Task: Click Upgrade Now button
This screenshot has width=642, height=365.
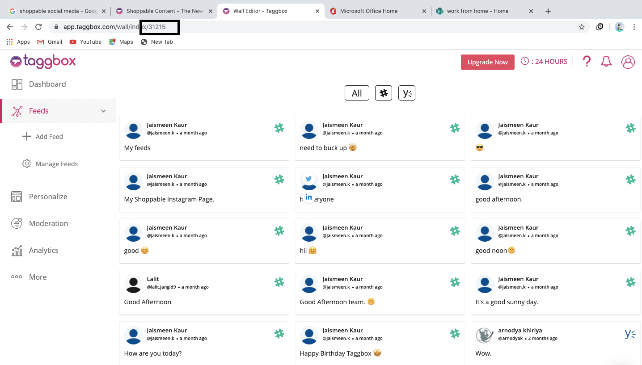Action: [x=487, y=62]
